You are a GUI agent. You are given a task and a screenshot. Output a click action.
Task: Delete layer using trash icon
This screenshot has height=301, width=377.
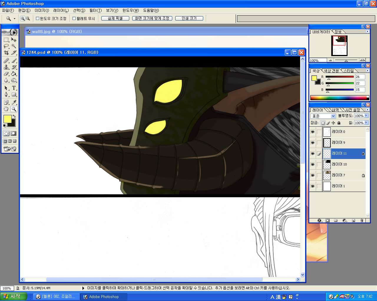coord(362,220)
